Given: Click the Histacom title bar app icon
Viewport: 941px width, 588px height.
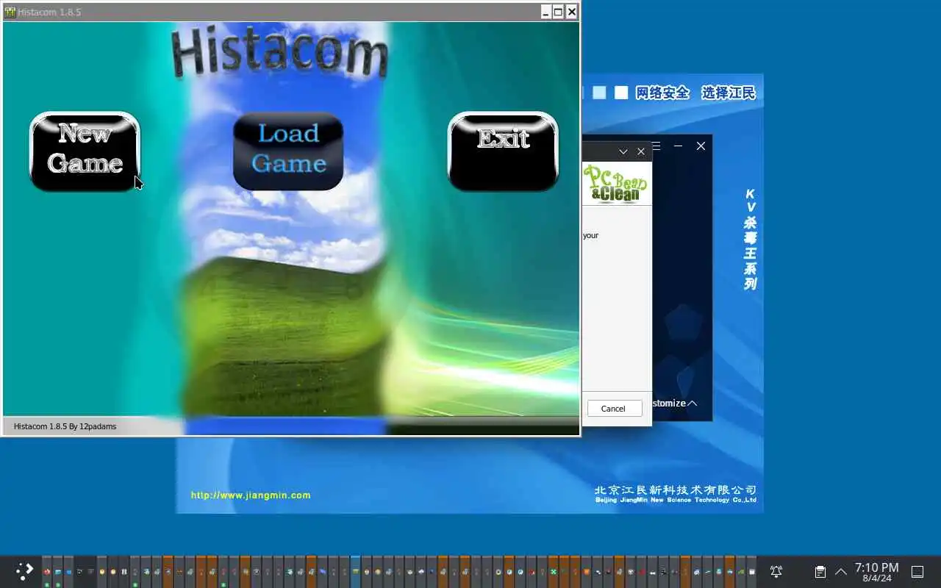Looking at the screenshot, I should pos(10,12).
